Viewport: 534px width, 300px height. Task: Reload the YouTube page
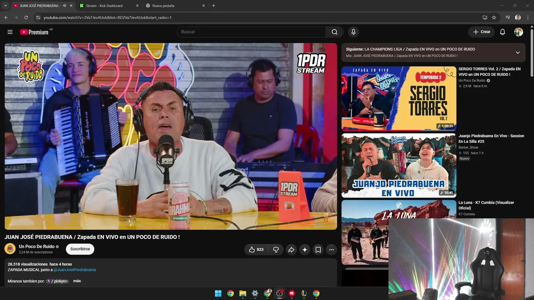click(x=26, y=17)
